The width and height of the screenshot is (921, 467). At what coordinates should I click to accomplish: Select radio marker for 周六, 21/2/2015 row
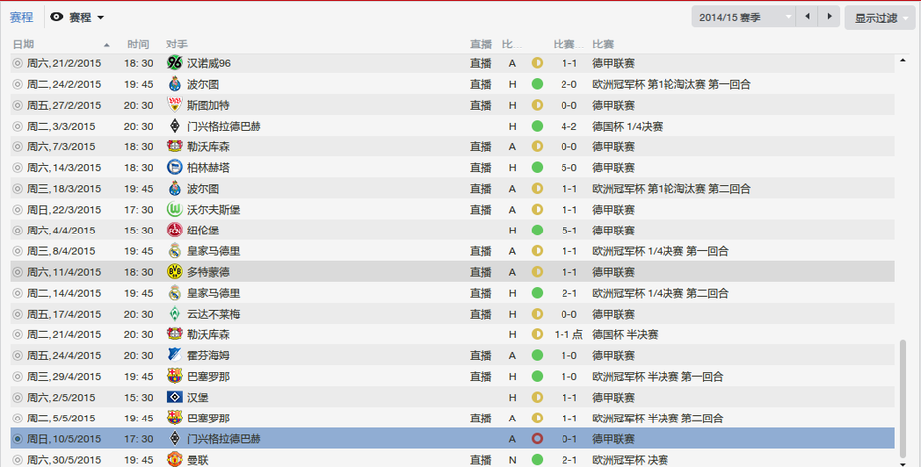tap(17, 63)
